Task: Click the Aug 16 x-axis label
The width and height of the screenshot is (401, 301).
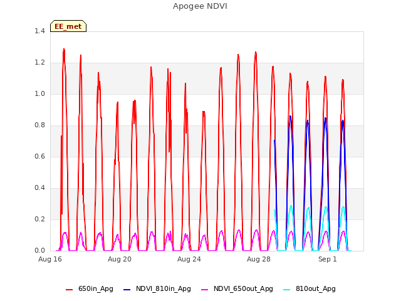Action: (50, 259)
